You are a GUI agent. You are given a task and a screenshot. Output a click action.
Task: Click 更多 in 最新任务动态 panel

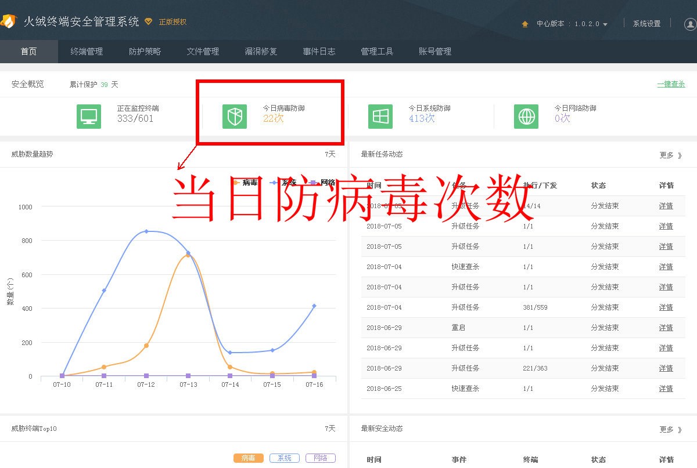click(671, 155)
